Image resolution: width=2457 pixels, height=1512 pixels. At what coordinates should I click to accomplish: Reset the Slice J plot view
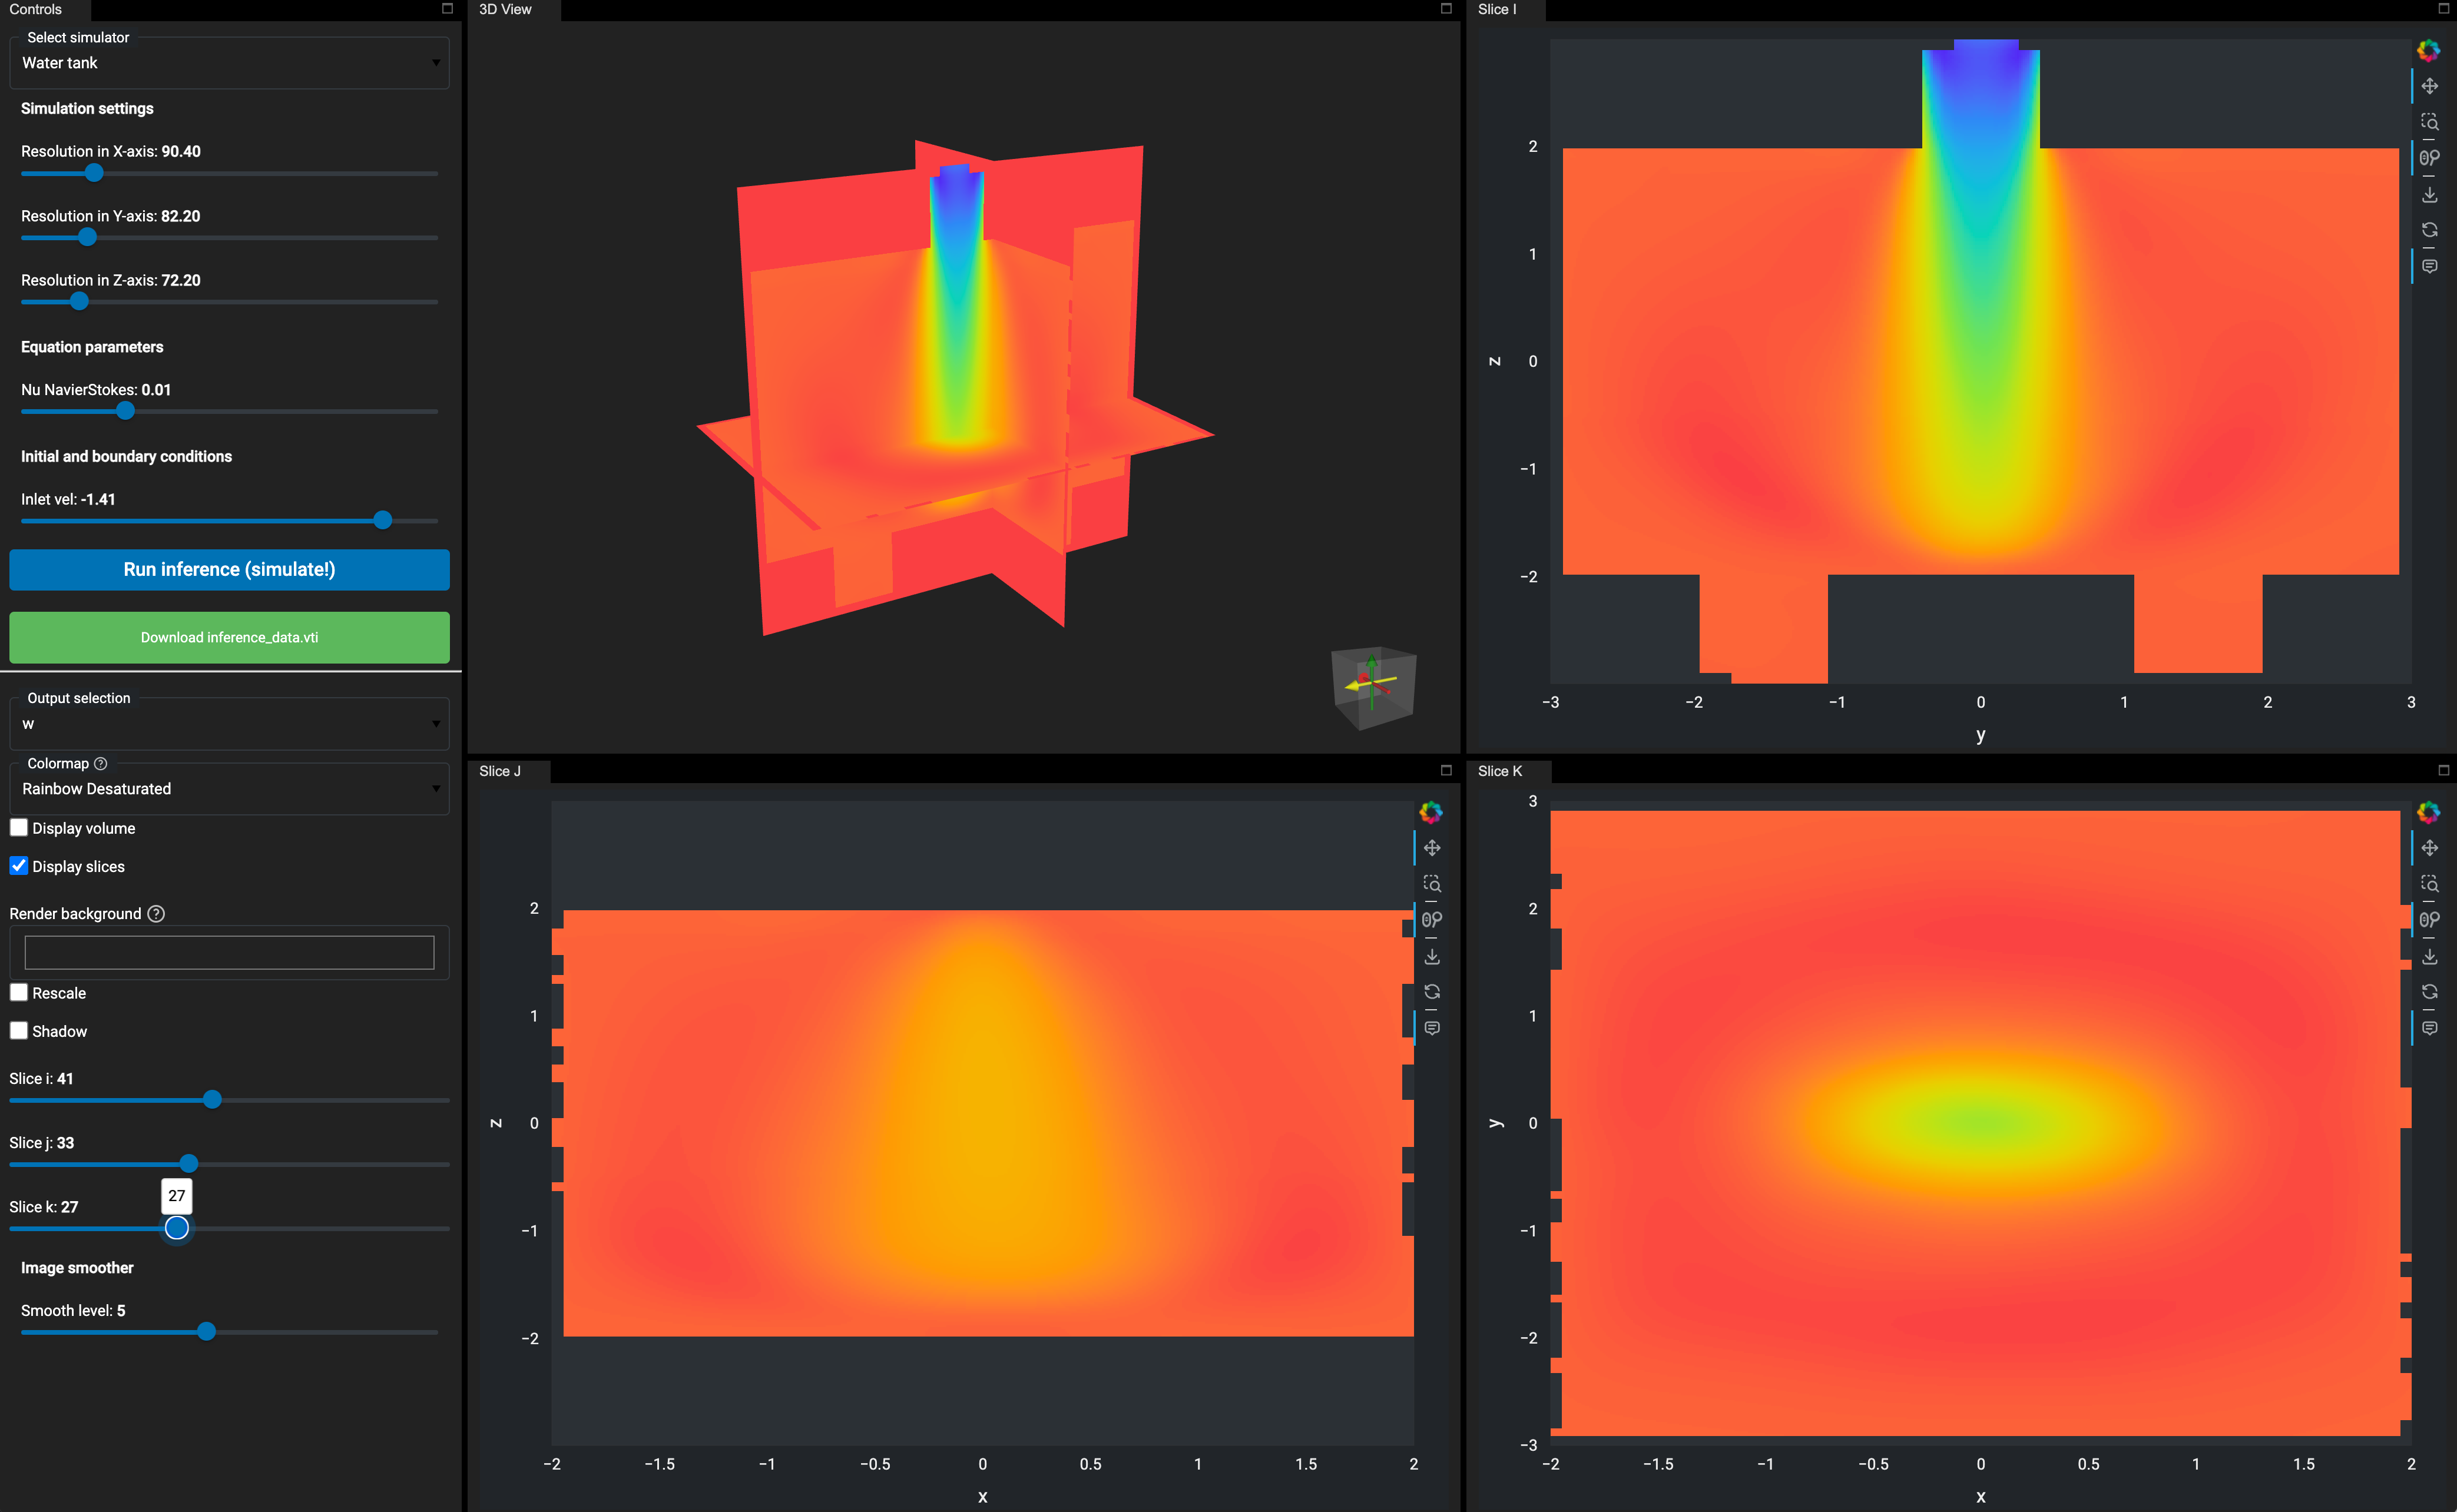[1432, 992]
